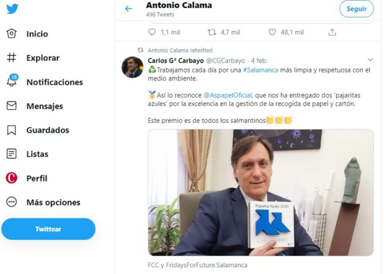Retweet using the retweet arrows icon
388x274 pixels.
click(x=212, y=32)
